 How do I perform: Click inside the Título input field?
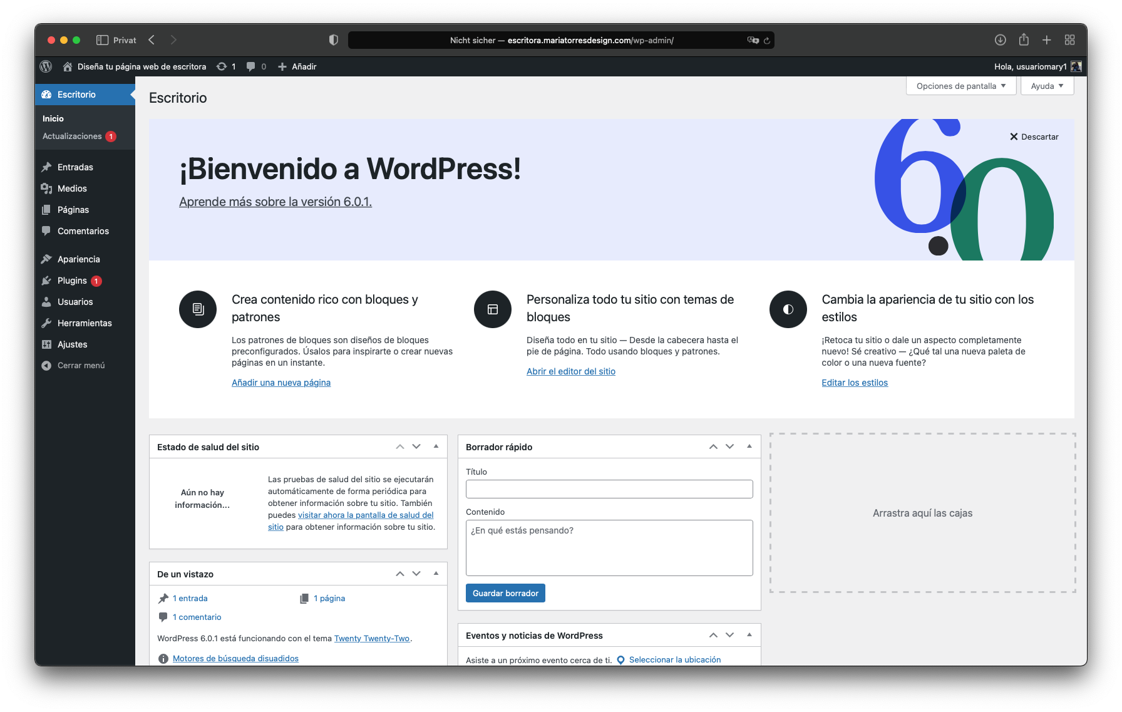point(608,489)
